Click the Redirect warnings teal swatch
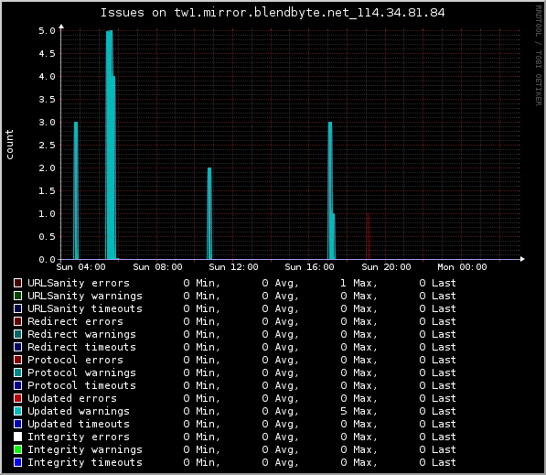Screen dimensions: 546x475 17,334
